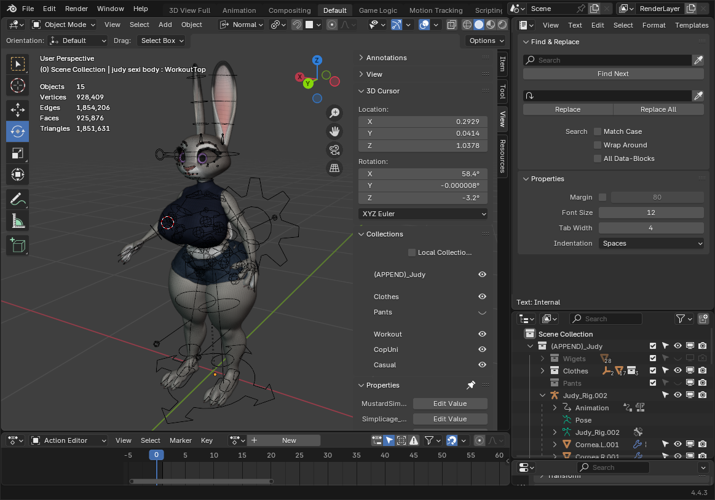Viewport: 715px width, 500px height.
Task: Switch to solid viewport shading
Action: (479, 25)
